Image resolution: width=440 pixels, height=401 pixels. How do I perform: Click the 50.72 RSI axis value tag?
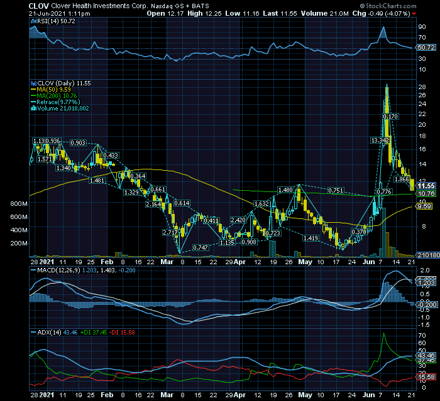(x=426, y=48)
